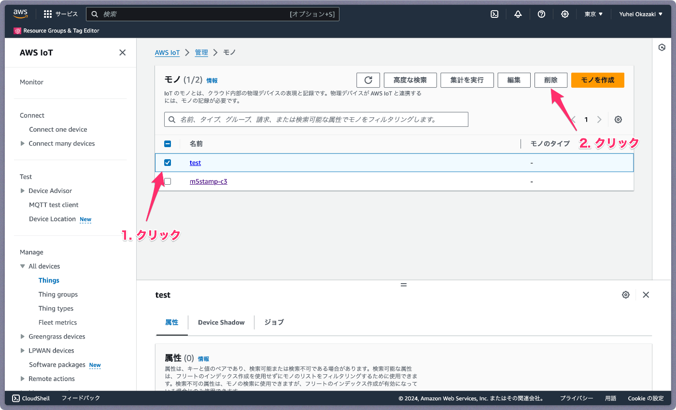The image size is (676, 410).
Task: Refresh the things list
Action: pyautogui.click(x=368, y=80)
